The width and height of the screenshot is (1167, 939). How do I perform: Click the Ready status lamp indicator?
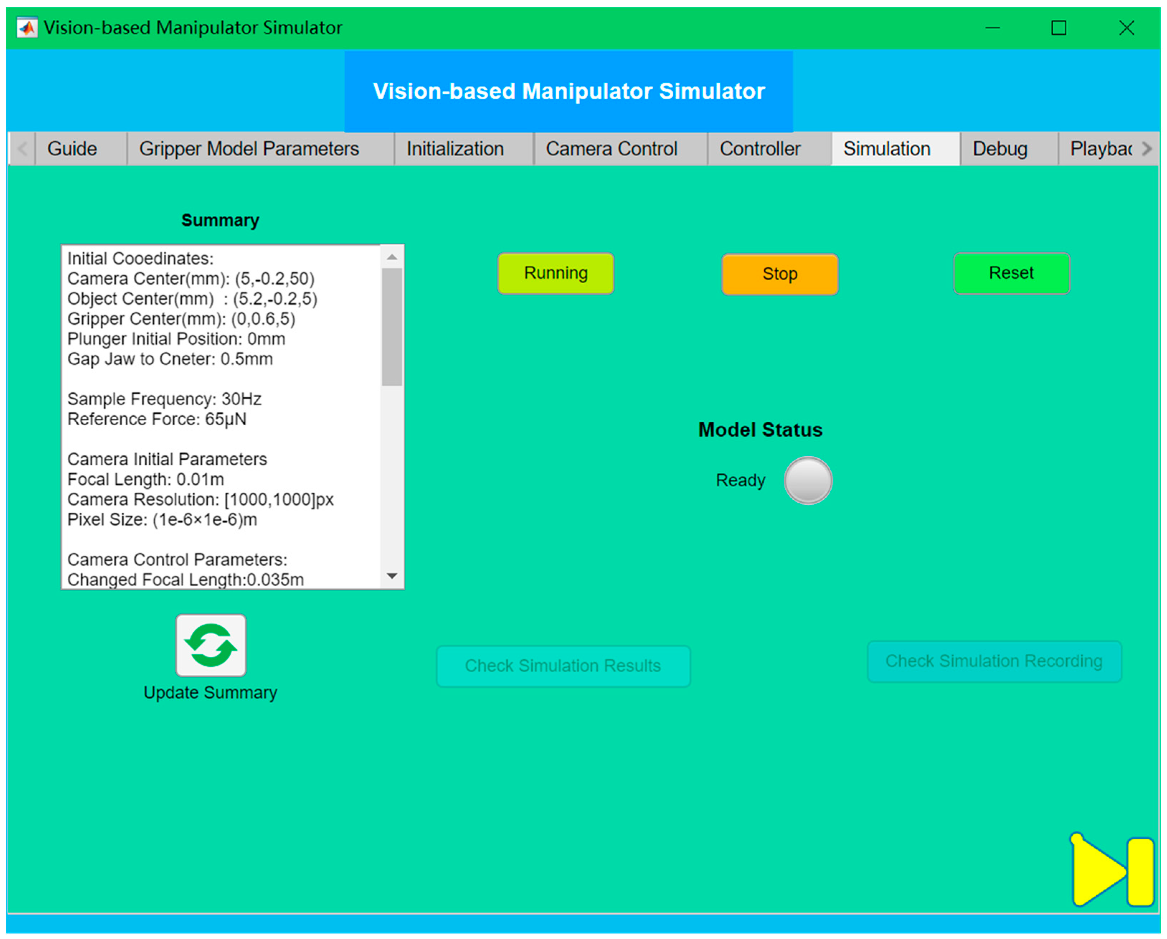808,480
